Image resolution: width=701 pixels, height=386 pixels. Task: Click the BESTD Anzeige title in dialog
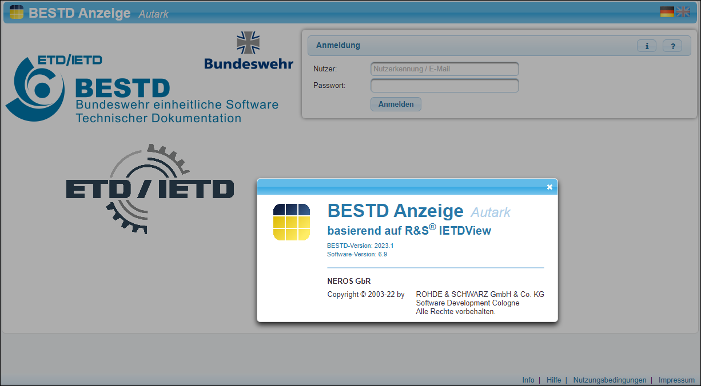(x=395, y=211)
